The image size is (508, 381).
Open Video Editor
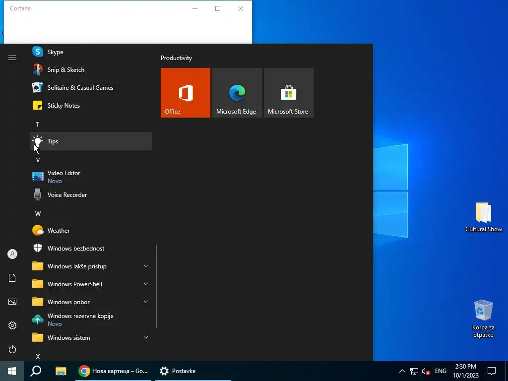coord(90,177)
